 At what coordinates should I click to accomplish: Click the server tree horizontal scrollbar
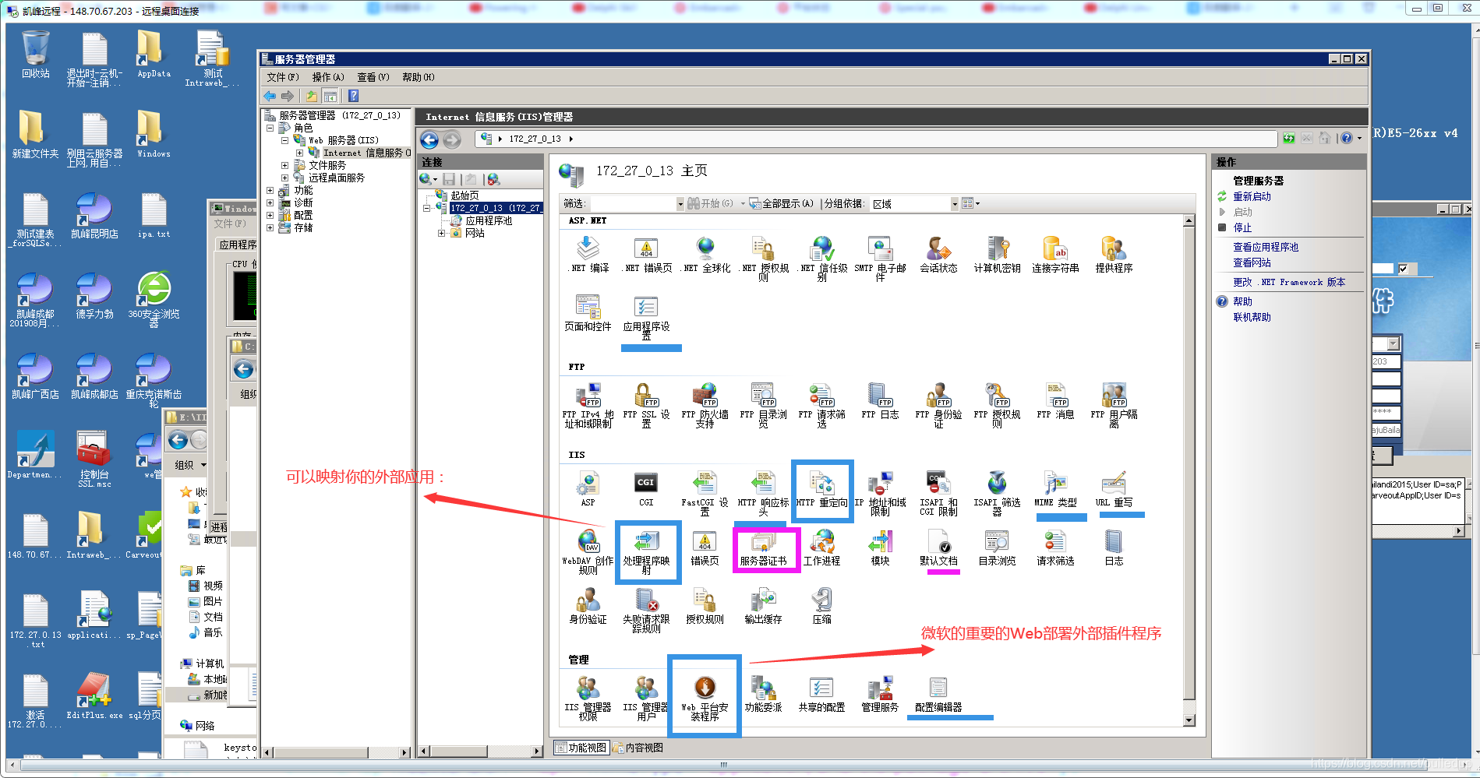(x=336, y=752)
